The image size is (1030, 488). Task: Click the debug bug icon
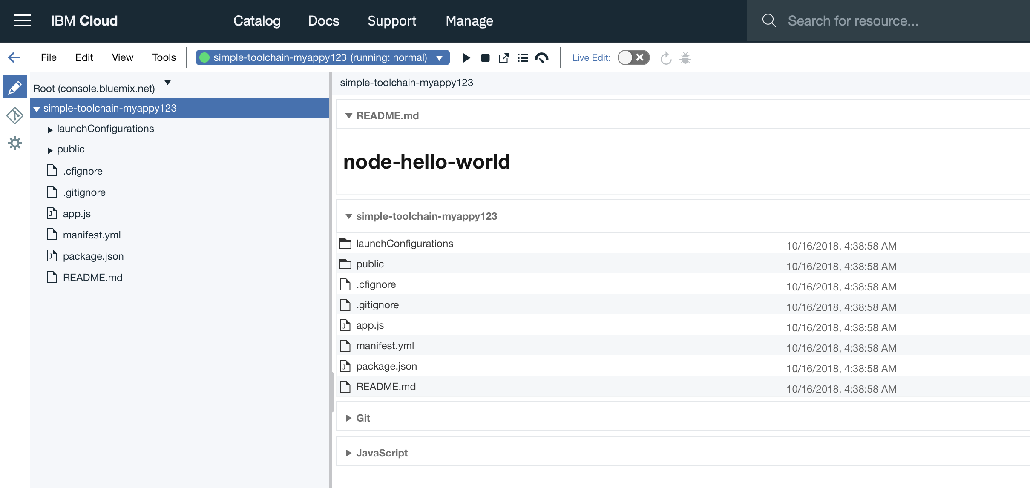685,58
